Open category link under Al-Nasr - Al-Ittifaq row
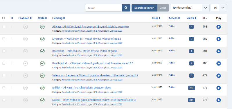232x109 pixels. (x=92, y=31)
